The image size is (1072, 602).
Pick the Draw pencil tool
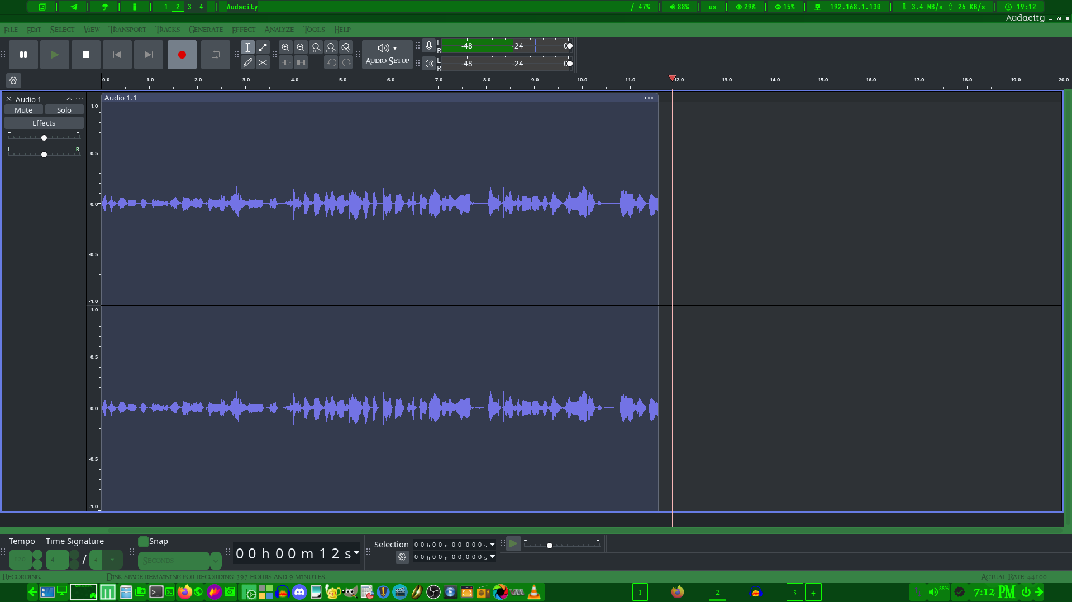tap(247, 62)
